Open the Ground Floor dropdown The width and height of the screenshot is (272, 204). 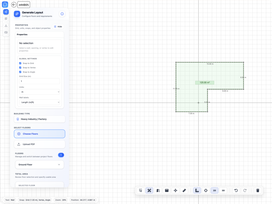(x=39, y=165)
